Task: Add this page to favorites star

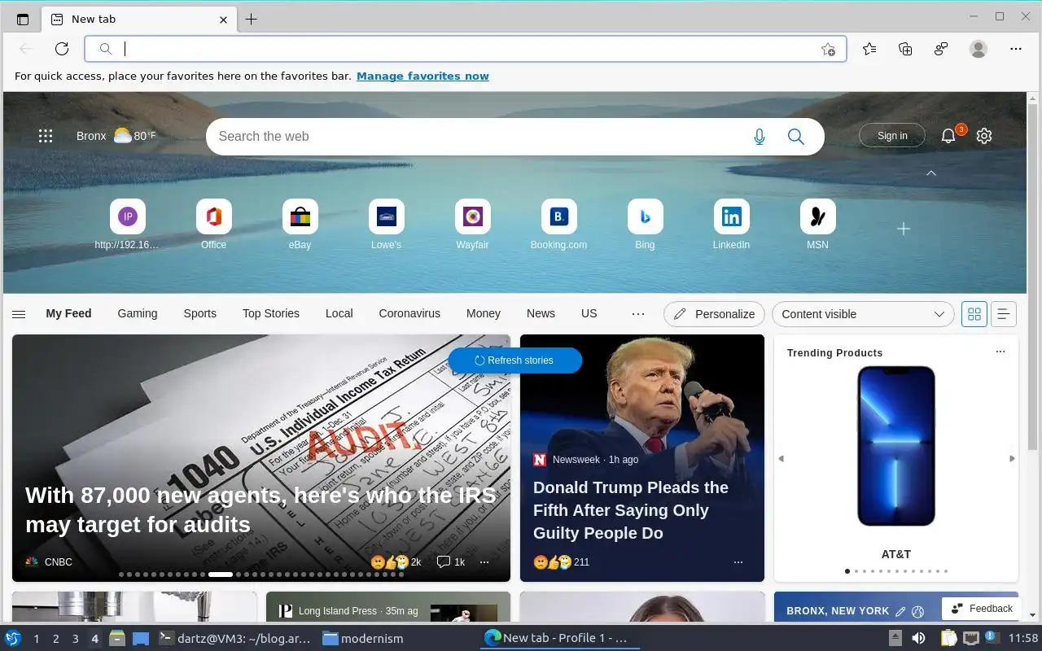Action: (828, 49)
